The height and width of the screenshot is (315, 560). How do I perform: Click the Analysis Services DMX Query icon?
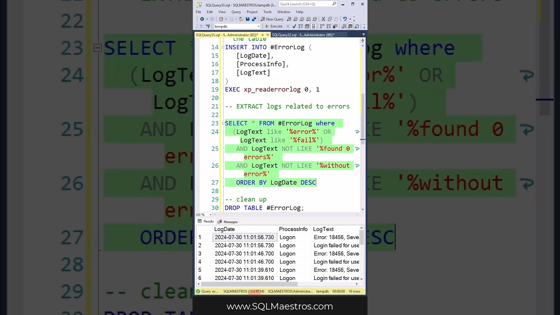coord(302,19)
